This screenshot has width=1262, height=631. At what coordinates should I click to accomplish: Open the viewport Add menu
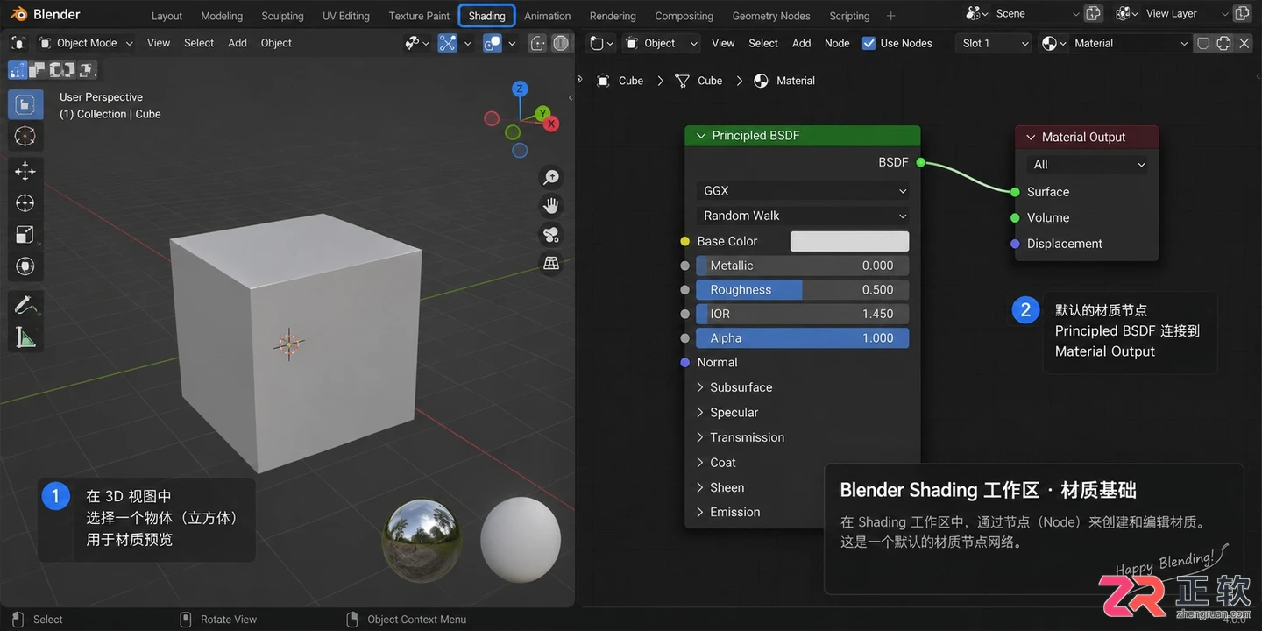[x=238, y=43]
